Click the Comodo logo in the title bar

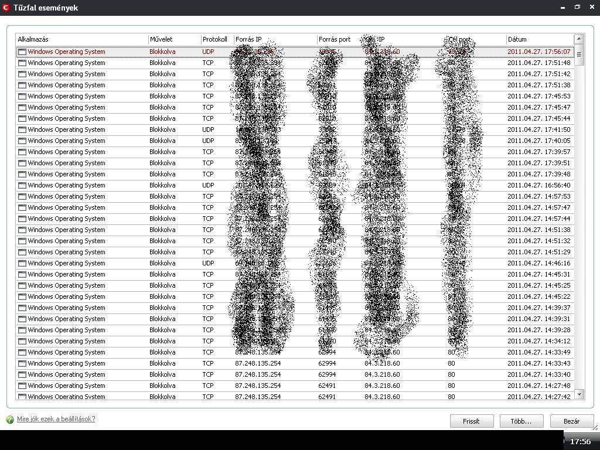(6, 7)
